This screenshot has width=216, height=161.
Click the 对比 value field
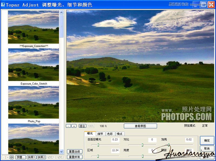(152, 139)
